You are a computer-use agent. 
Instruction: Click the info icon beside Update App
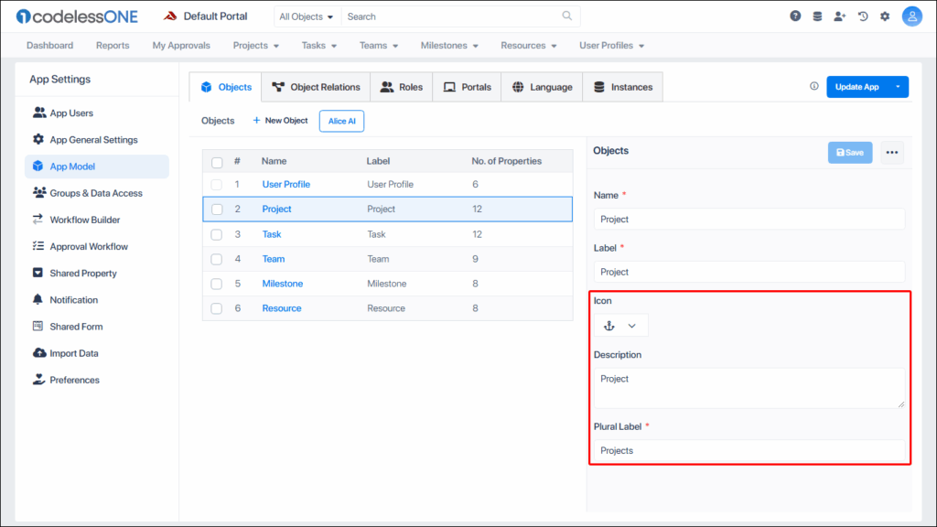point(814,87)
